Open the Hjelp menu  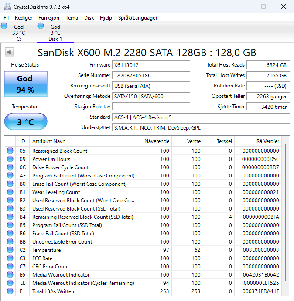106,18
